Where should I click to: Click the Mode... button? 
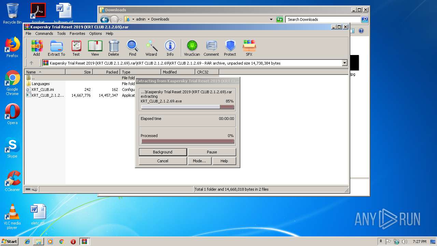tap(199, 161)
